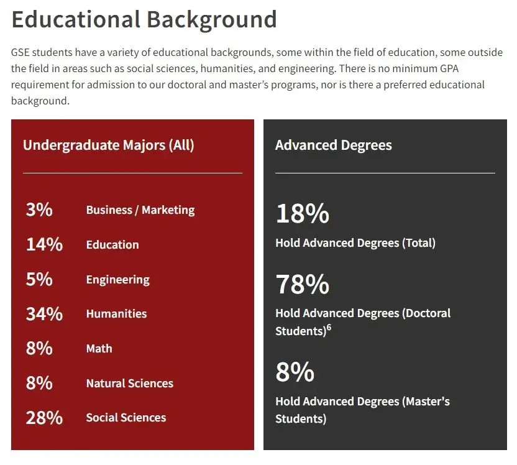Click the 3% Business / Marketing figure
The image size is (517, 465).
pyautogui.click(x=39, y=210)
